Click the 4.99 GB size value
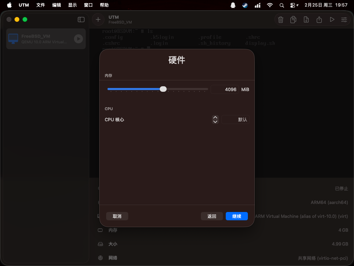Screen dimensions: 354x266 point(340,244)
